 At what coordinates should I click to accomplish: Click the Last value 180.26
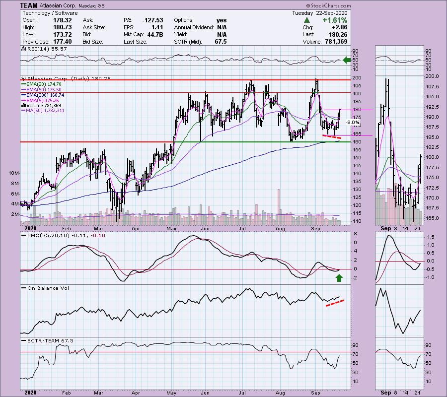[338, 34]
